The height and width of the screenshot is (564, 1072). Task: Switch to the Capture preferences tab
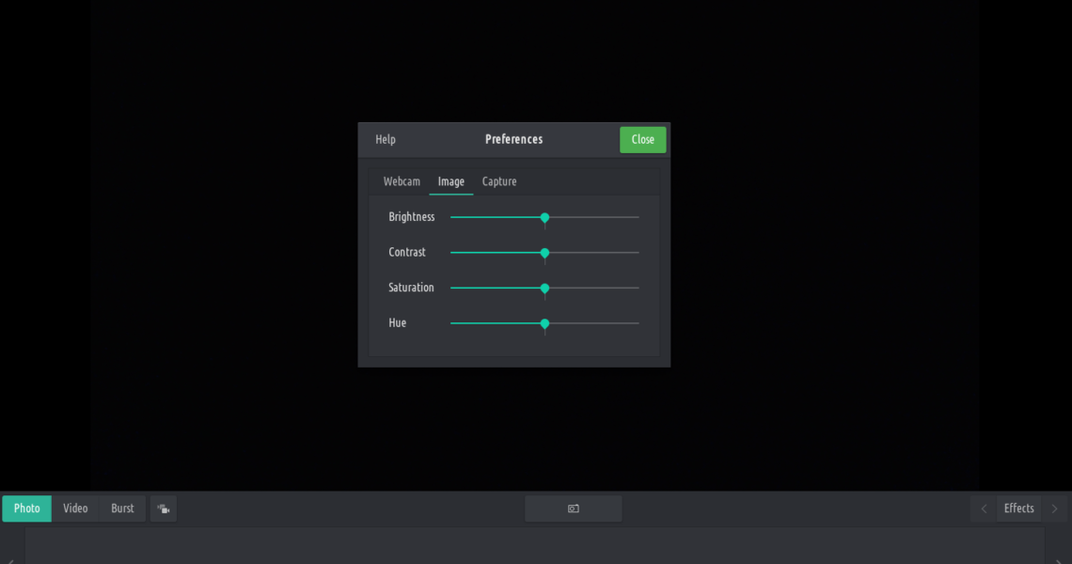[499, 181]
